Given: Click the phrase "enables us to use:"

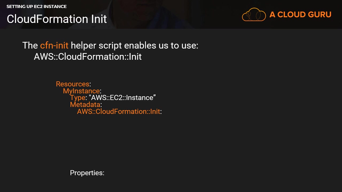Looking at the screenshot, I should tap(161, 45).
